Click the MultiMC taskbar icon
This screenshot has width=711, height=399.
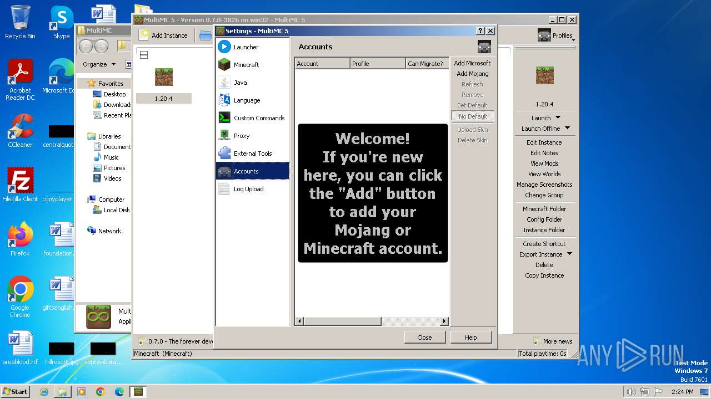tap(138, 392)
